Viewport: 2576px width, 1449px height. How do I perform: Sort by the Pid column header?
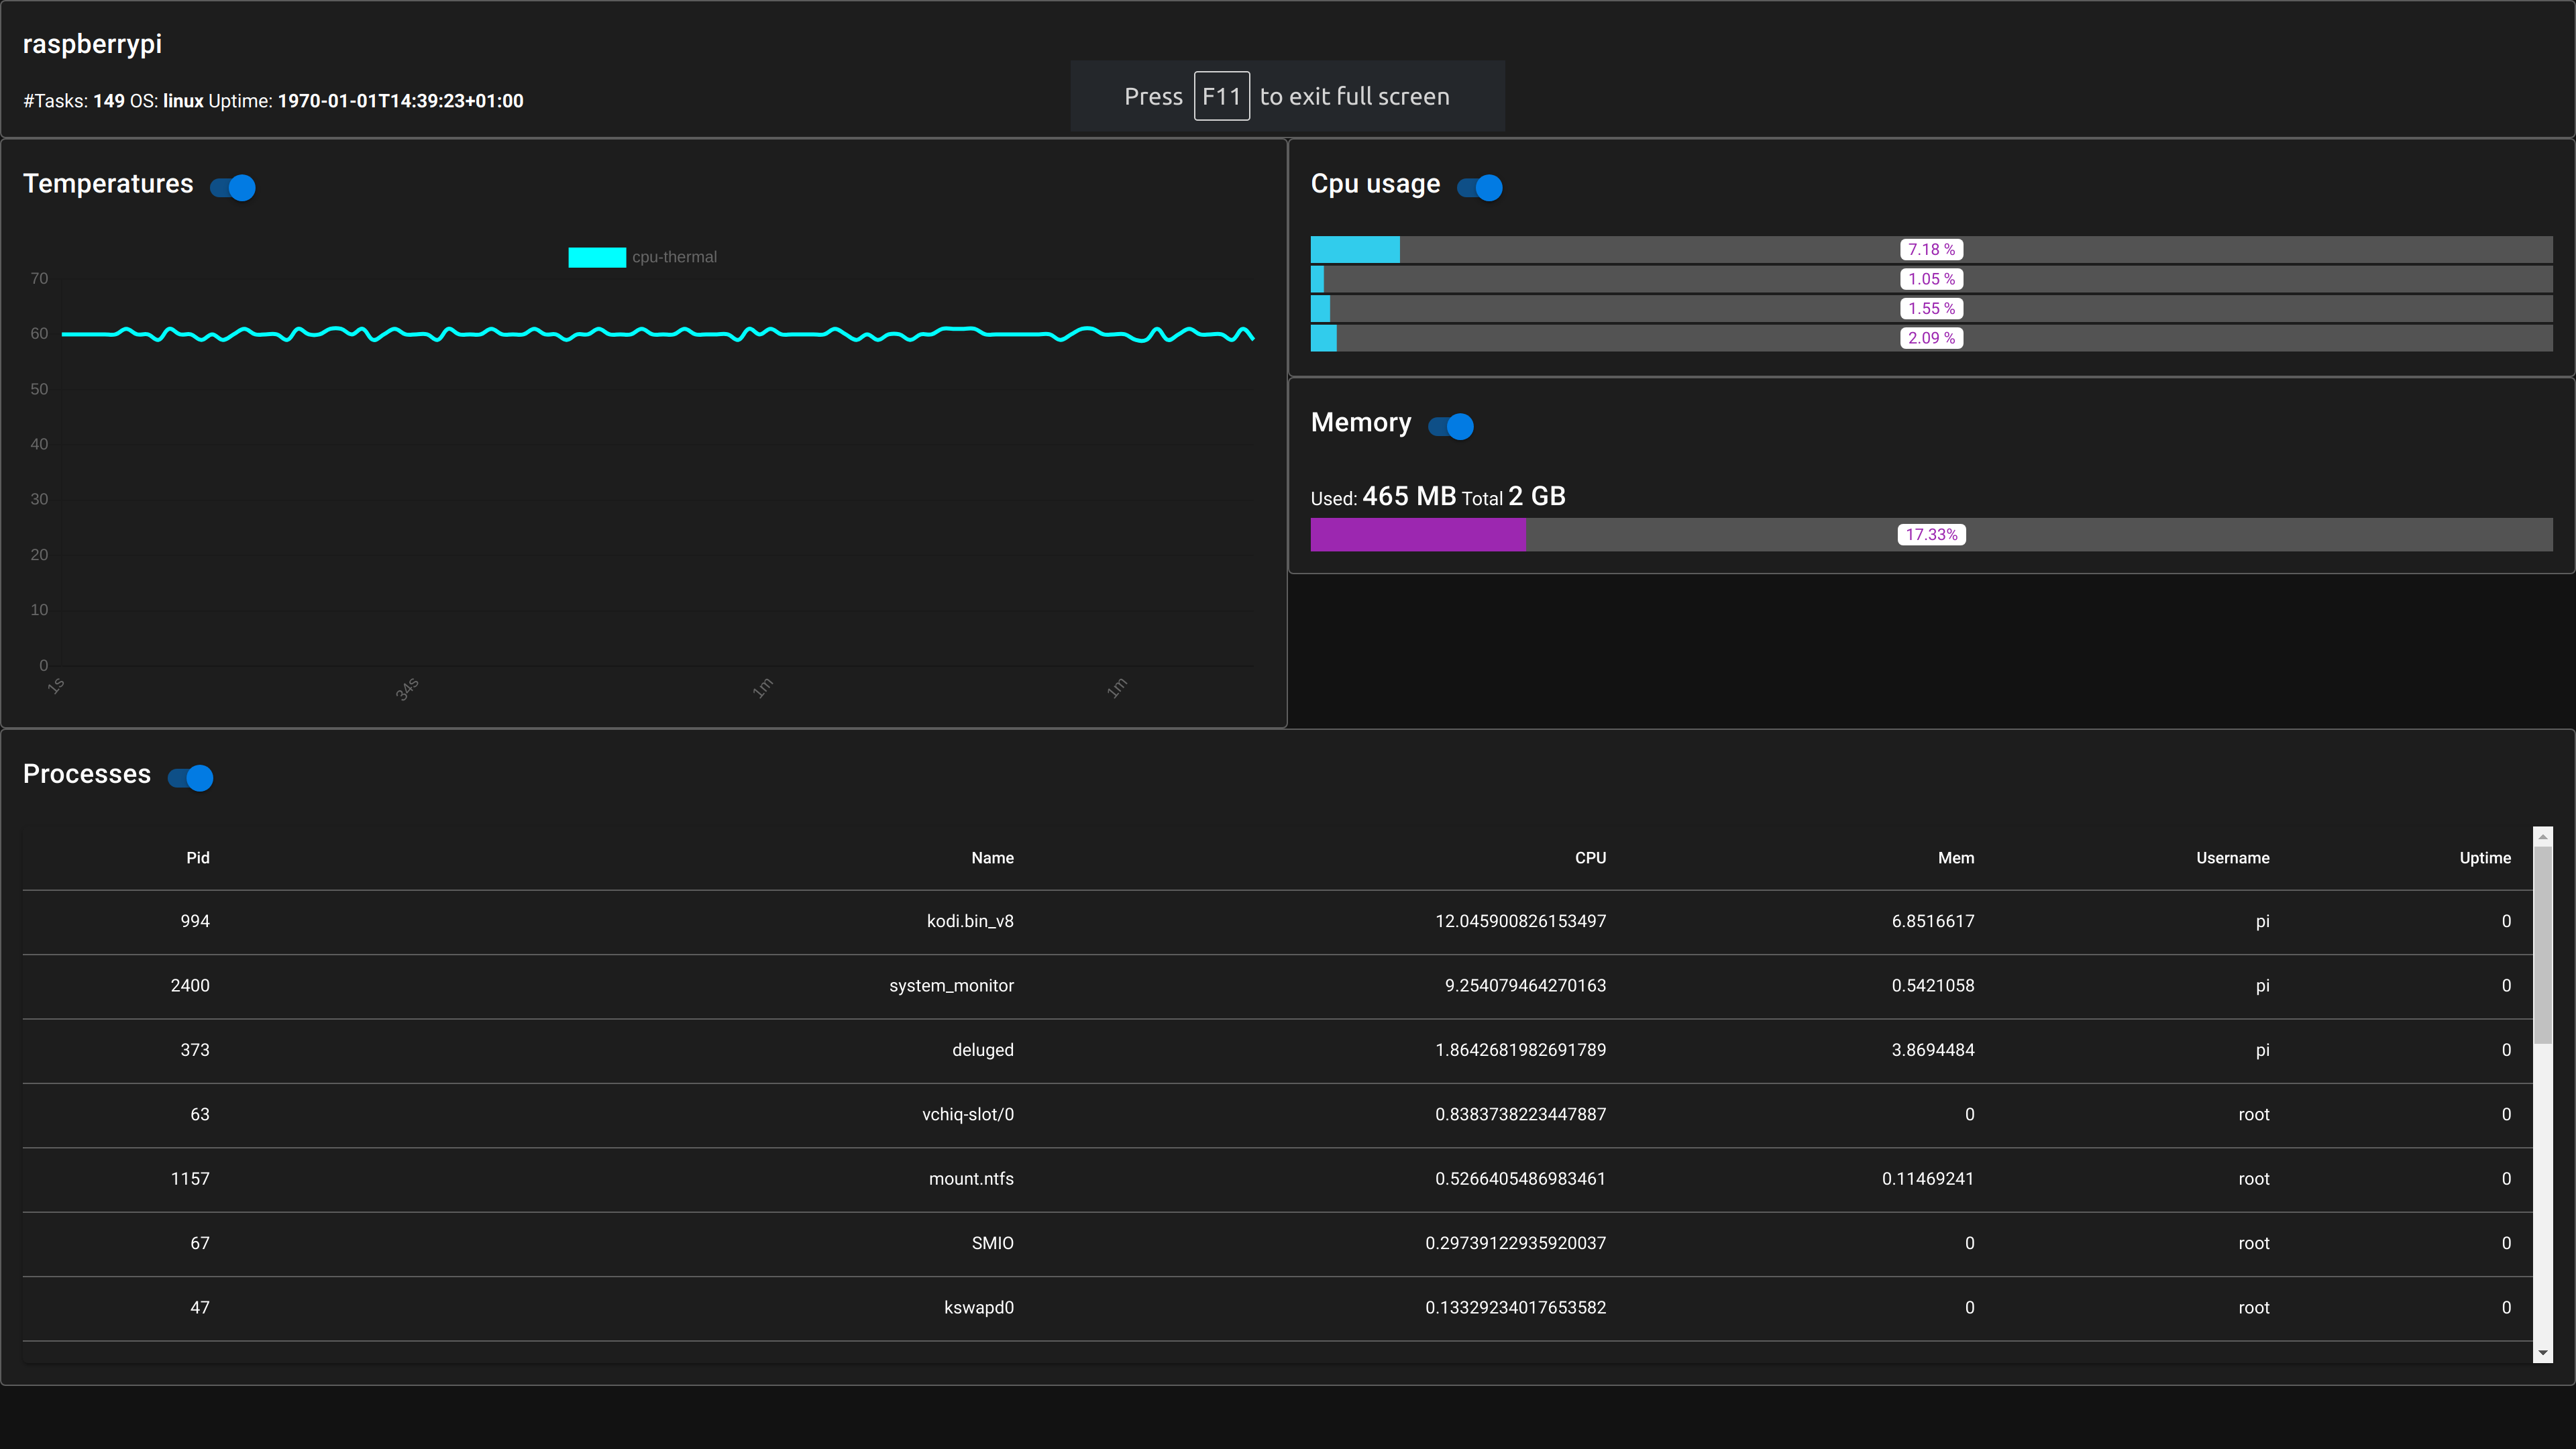[x=198, y=858]
